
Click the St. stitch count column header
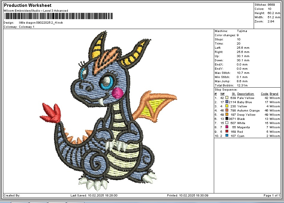(234, 94)
